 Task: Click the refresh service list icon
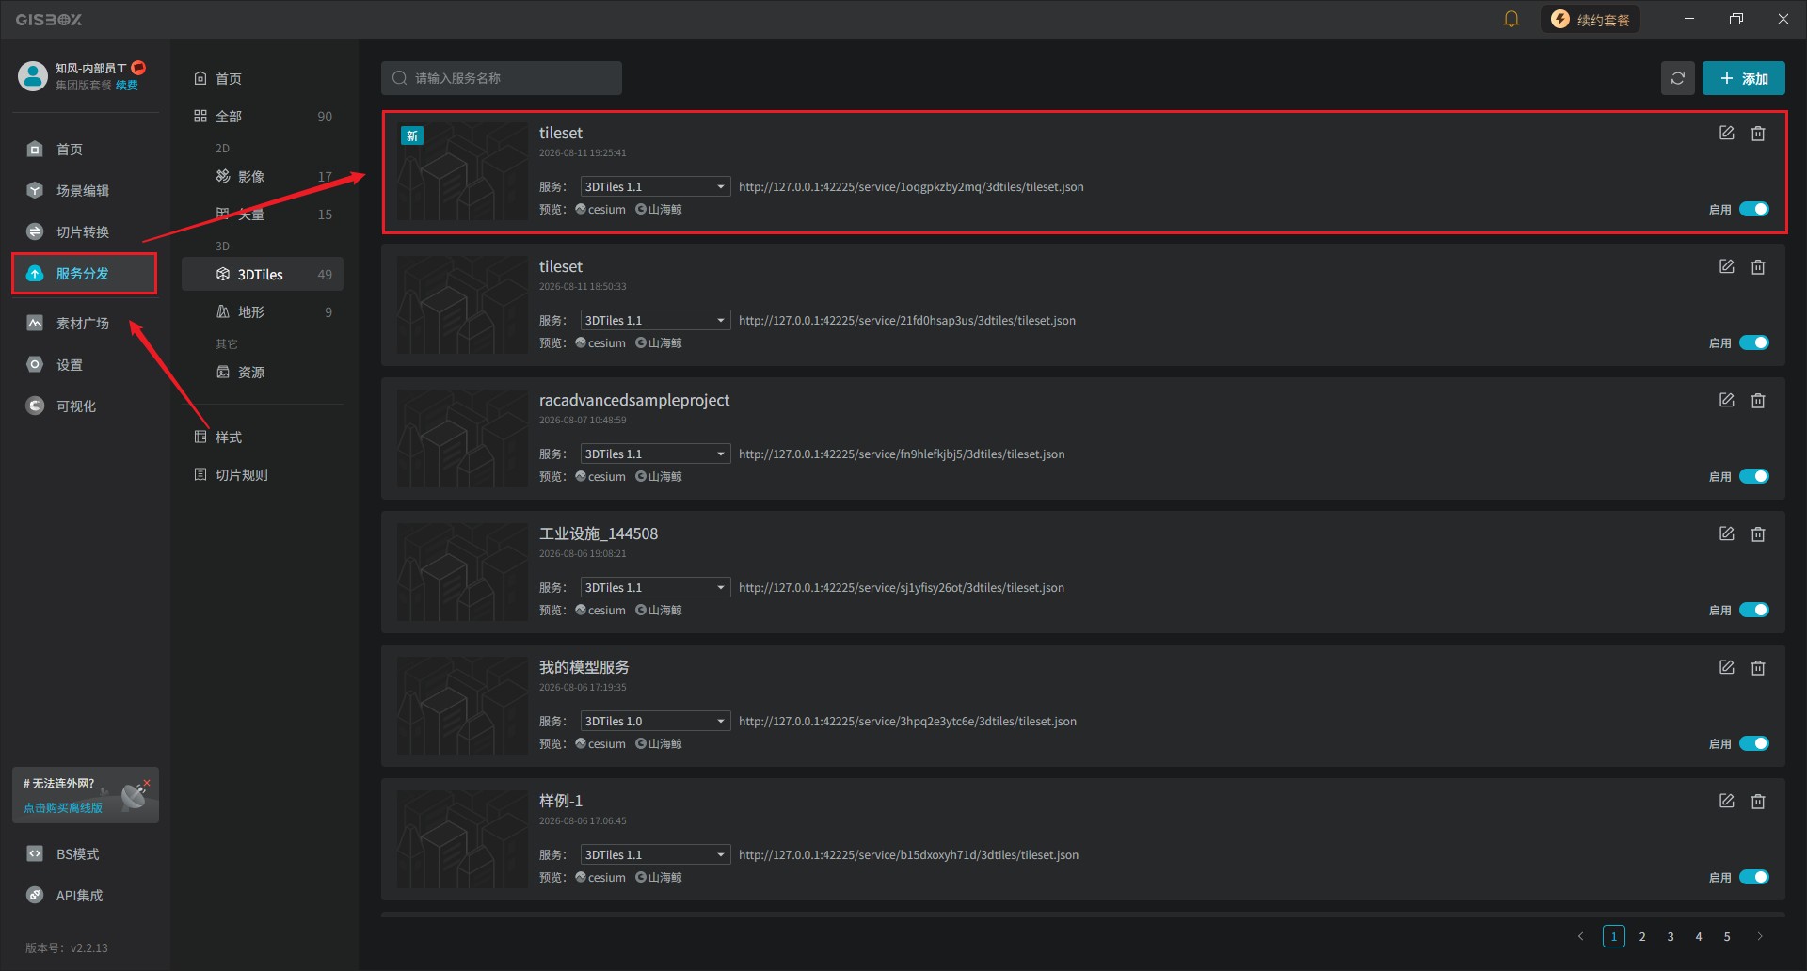coord(1678,78)
